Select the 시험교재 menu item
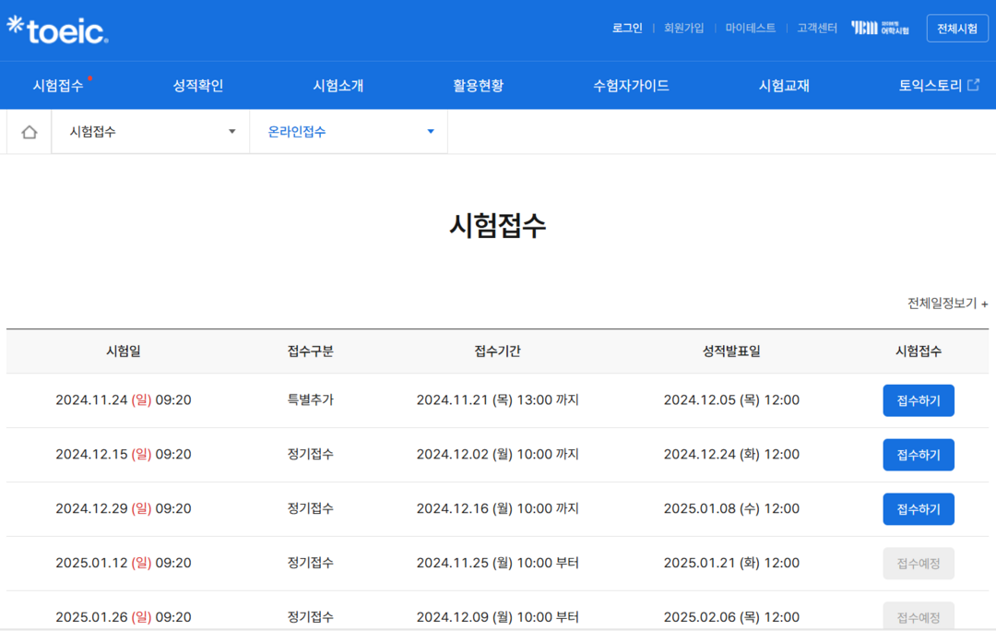 coord(784,86)
